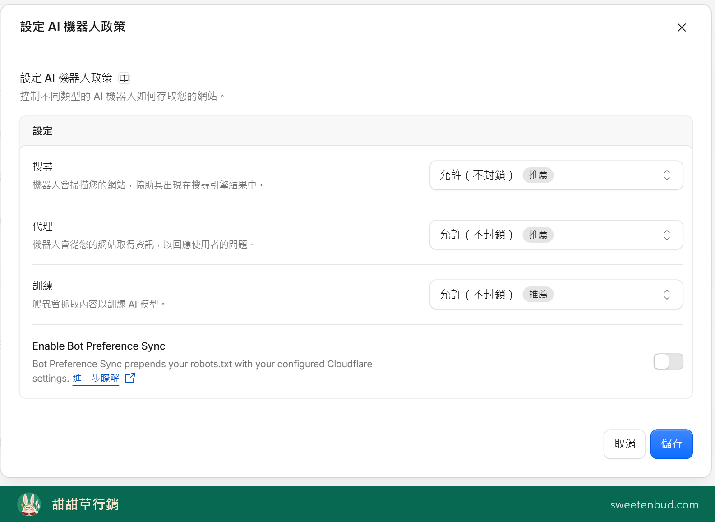Image resolution: width=715 pixels, height=522 pixels.
Task: Click the external link icon after 進一步瞭解
Action: [x=130, y=378]
